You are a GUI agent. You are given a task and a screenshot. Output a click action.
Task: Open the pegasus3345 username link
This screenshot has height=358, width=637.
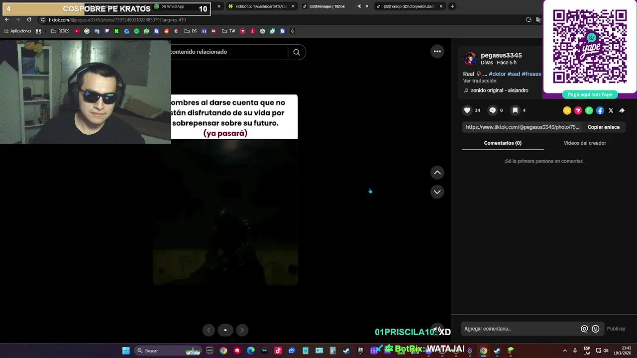tap(501, 55)
